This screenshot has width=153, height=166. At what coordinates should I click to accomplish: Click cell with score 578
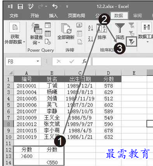[108, 86]
